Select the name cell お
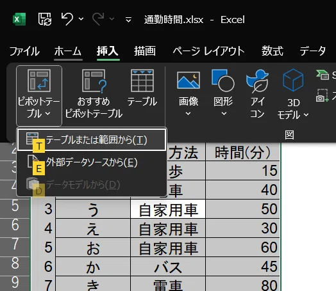Viewport: 336px width, 291px height. pos(93,248)
